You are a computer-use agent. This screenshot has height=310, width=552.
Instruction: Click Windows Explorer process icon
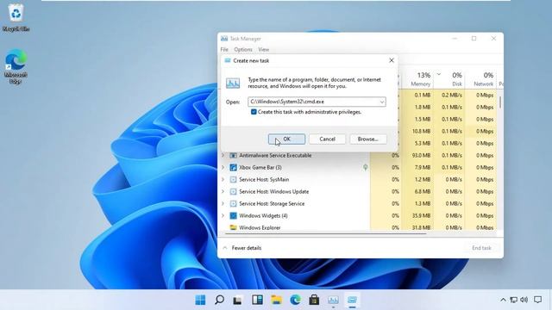[x=233, y=227]
